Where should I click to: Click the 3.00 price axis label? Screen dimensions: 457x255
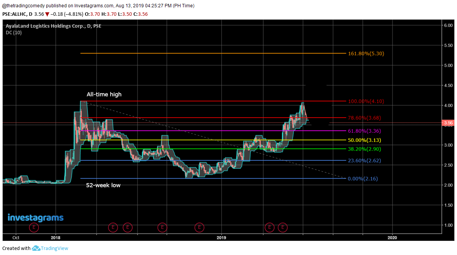[448, 145]
